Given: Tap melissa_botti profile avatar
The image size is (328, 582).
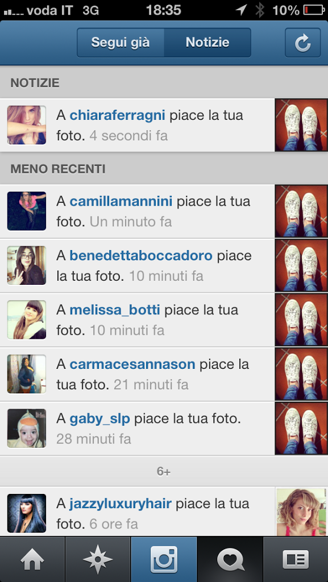Looking at the screenshot, I should [27, 319].
